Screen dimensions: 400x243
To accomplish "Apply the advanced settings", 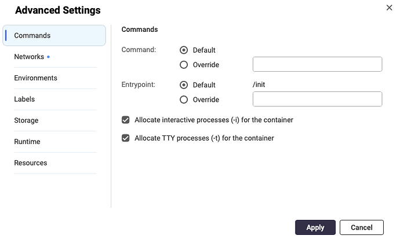I will (x=315, y=227).
